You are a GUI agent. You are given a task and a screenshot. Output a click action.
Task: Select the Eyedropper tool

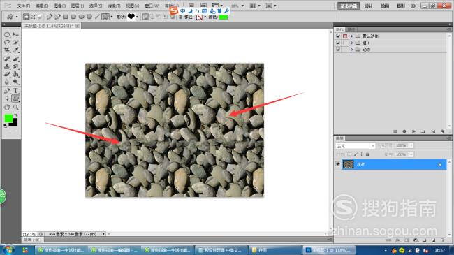[x=15, y=50]
